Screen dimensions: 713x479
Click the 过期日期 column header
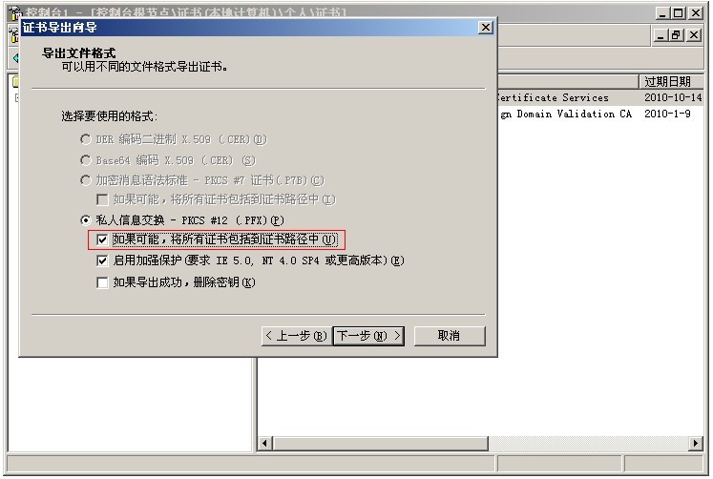click(671, 82)
